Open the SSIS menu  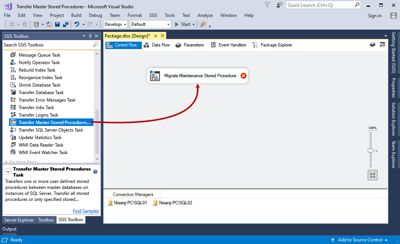click(x=153, y=15)
